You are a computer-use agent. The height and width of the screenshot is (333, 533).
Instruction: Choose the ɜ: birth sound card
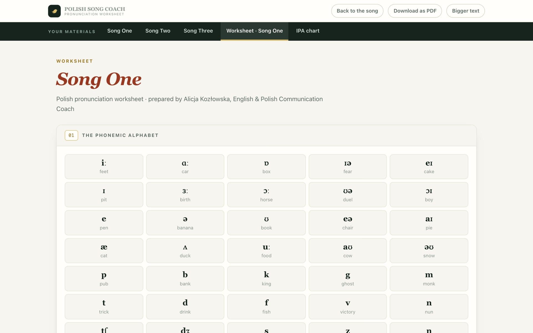tap(185, 195)
